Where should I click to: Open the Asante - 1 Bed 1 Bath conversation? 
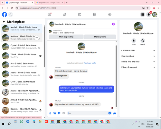pyautogui.click(x=22, y=92)
